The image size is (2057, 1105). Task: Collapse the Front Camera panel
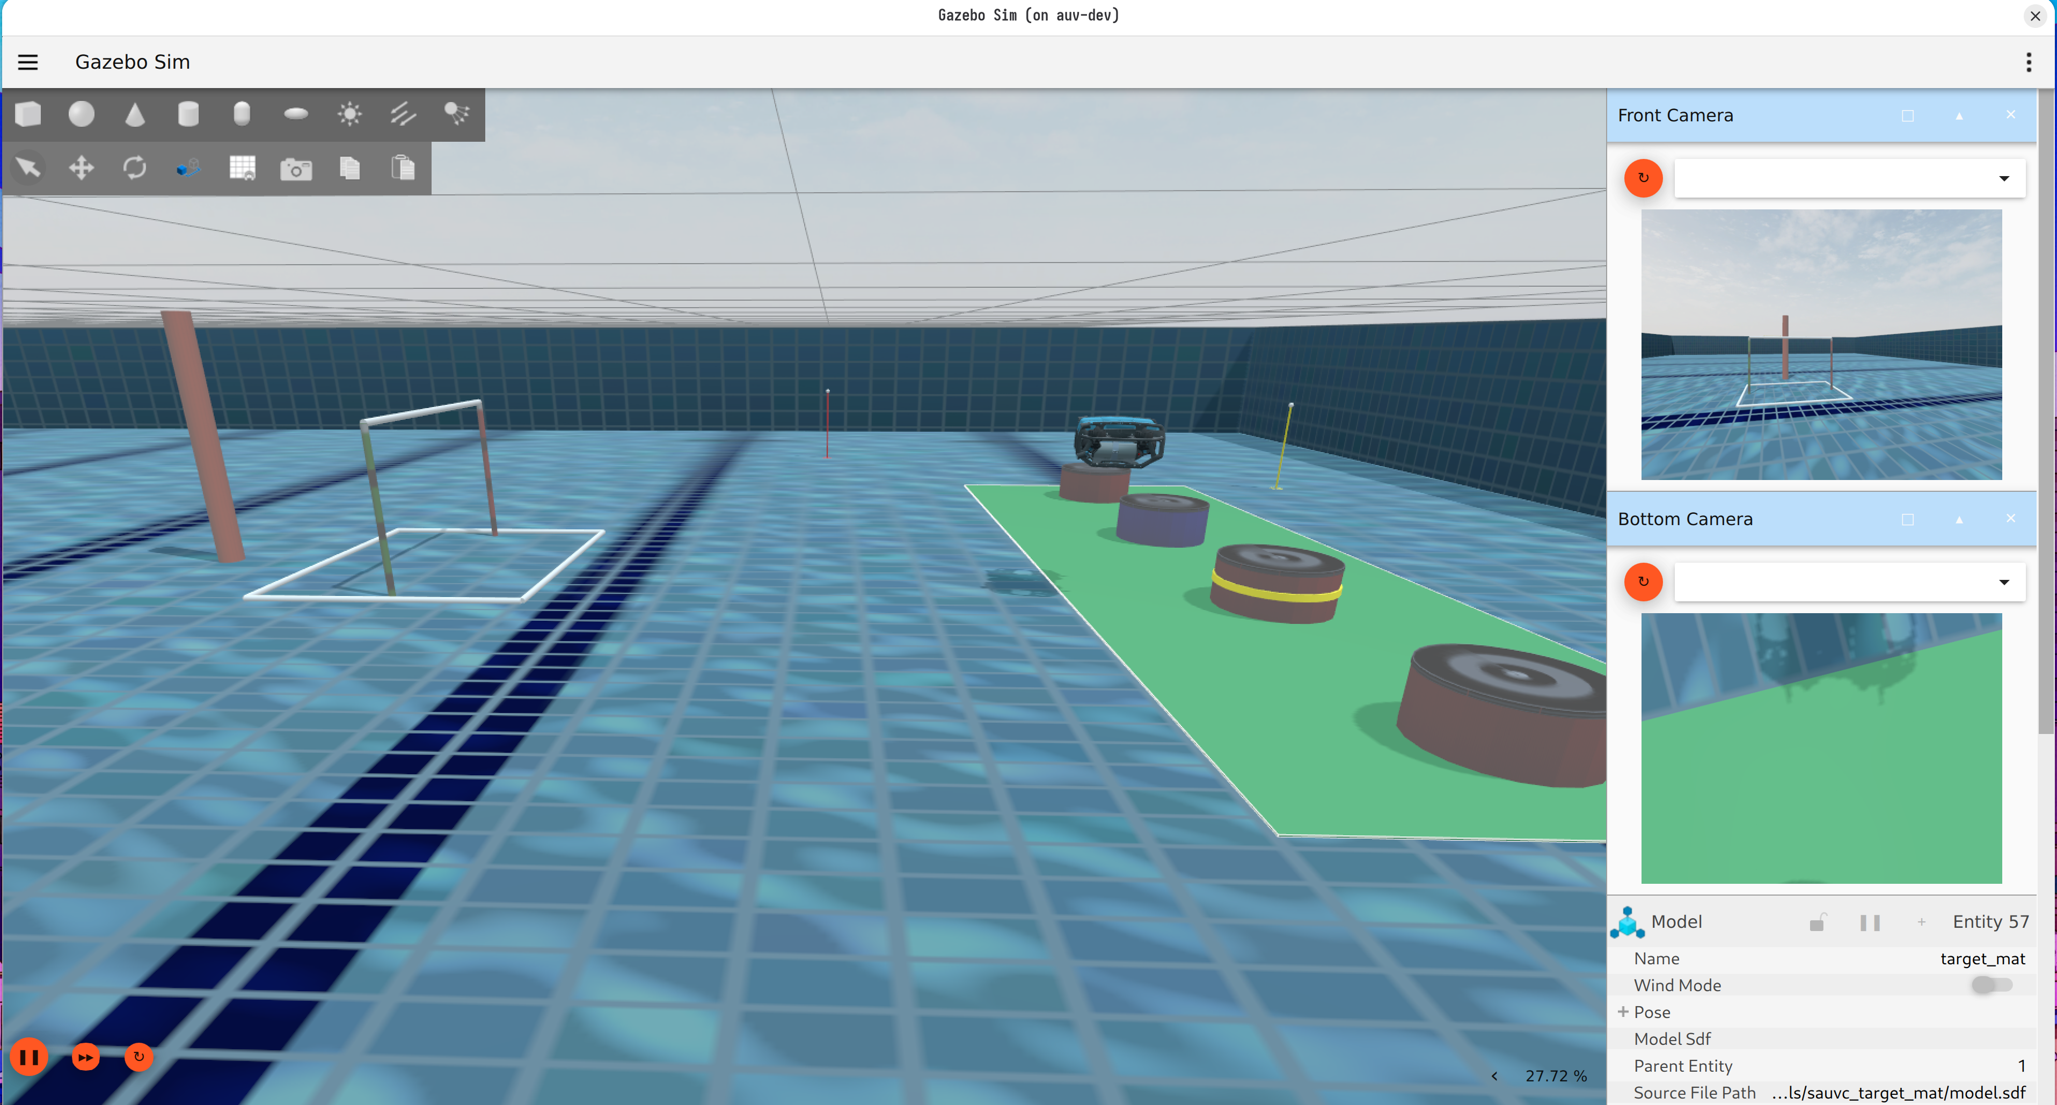coord(1959,116)
